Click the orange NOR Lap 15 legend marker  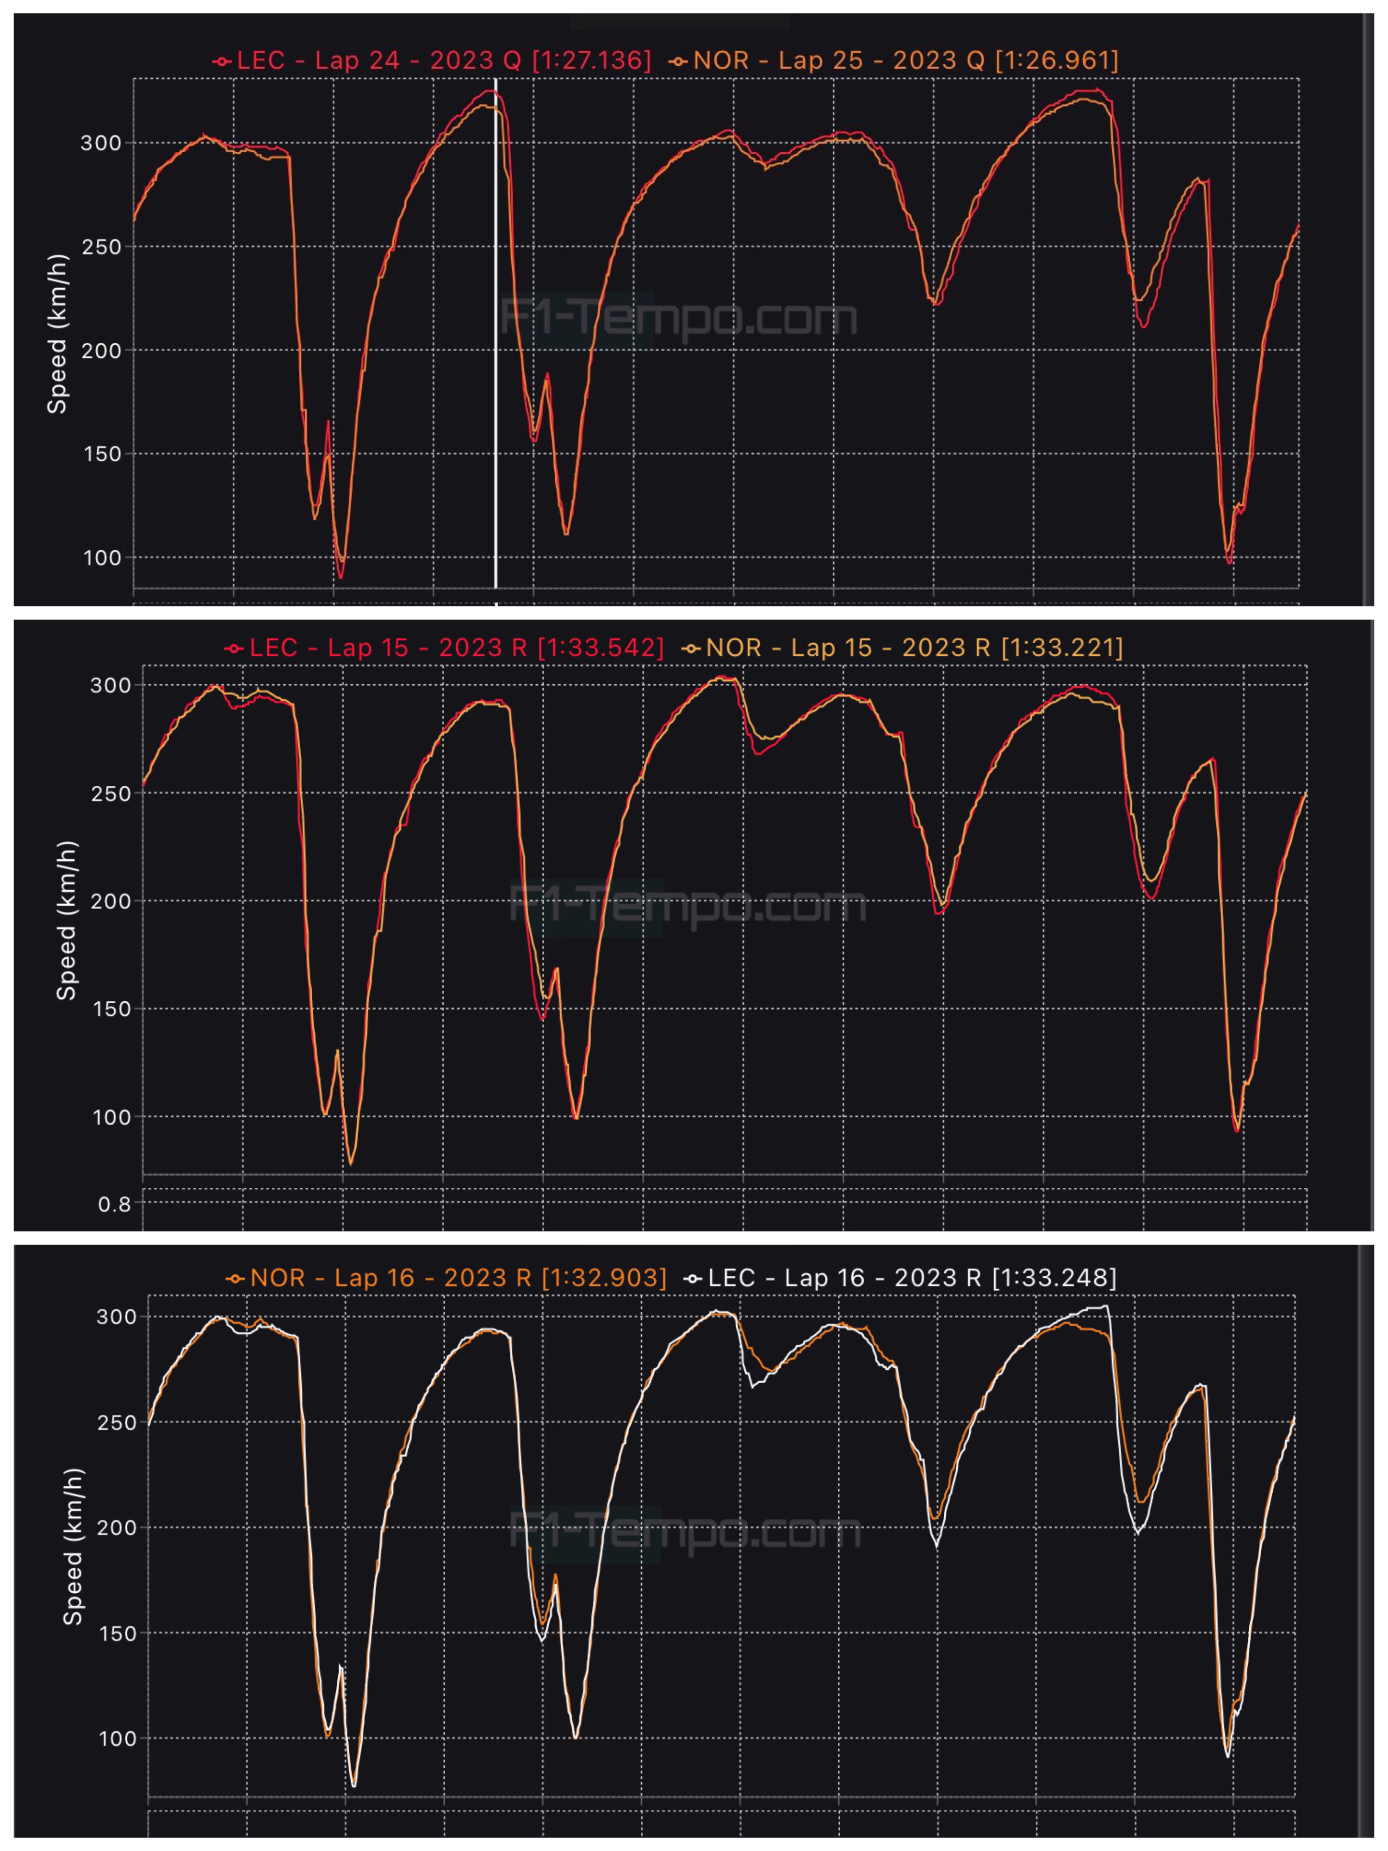[x=691, y=648]
